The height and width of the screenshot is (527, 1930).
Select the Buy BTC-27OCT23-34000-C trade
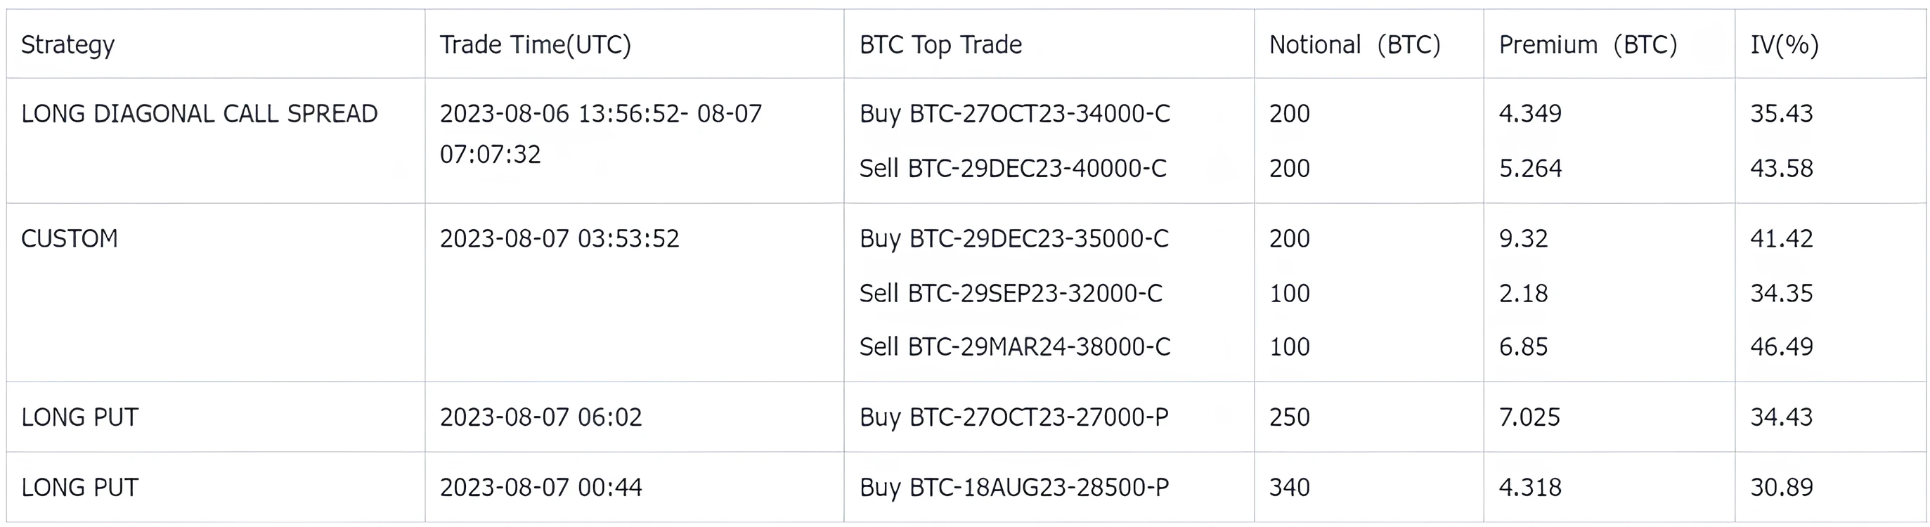(x=1014, y=114)
